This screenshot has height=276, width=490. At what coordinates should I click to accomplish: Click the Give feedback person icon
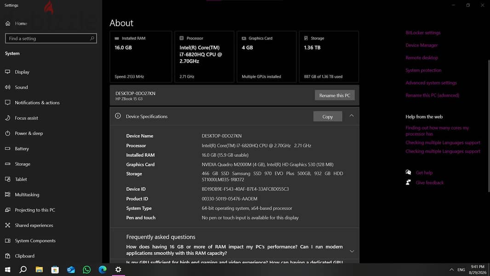point(408,182)
